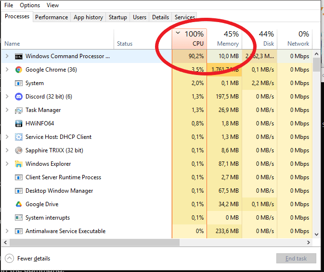Click the Task Manager process icon
This screenshot has width=324, height=272.
(x=19, y=111)
